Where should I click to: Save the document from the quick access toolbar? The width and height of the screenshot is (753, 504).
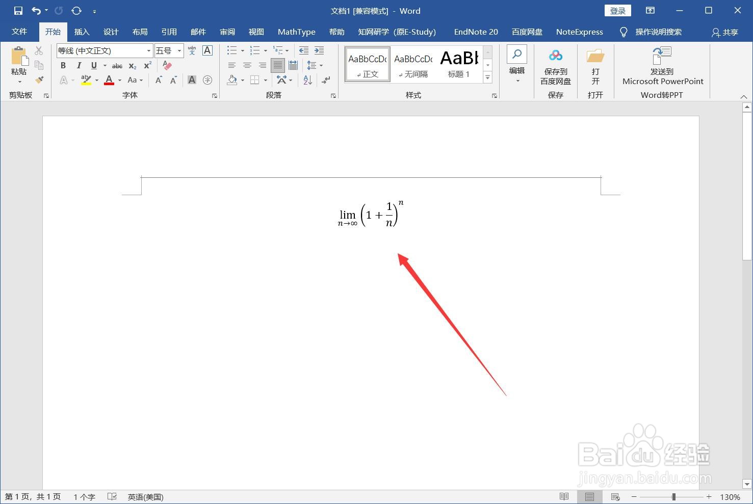(18, 11)
